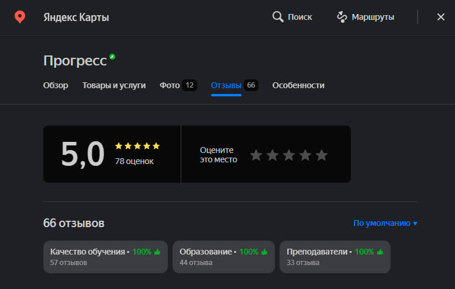Click thumbs-up icon on Качество обучения chip
455x289 pixels.
(157, 252)
